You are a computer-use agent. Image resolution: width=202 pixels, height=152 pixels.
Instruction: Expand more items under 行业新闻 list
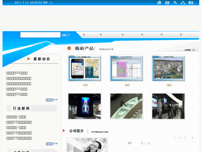click(52, 144)
